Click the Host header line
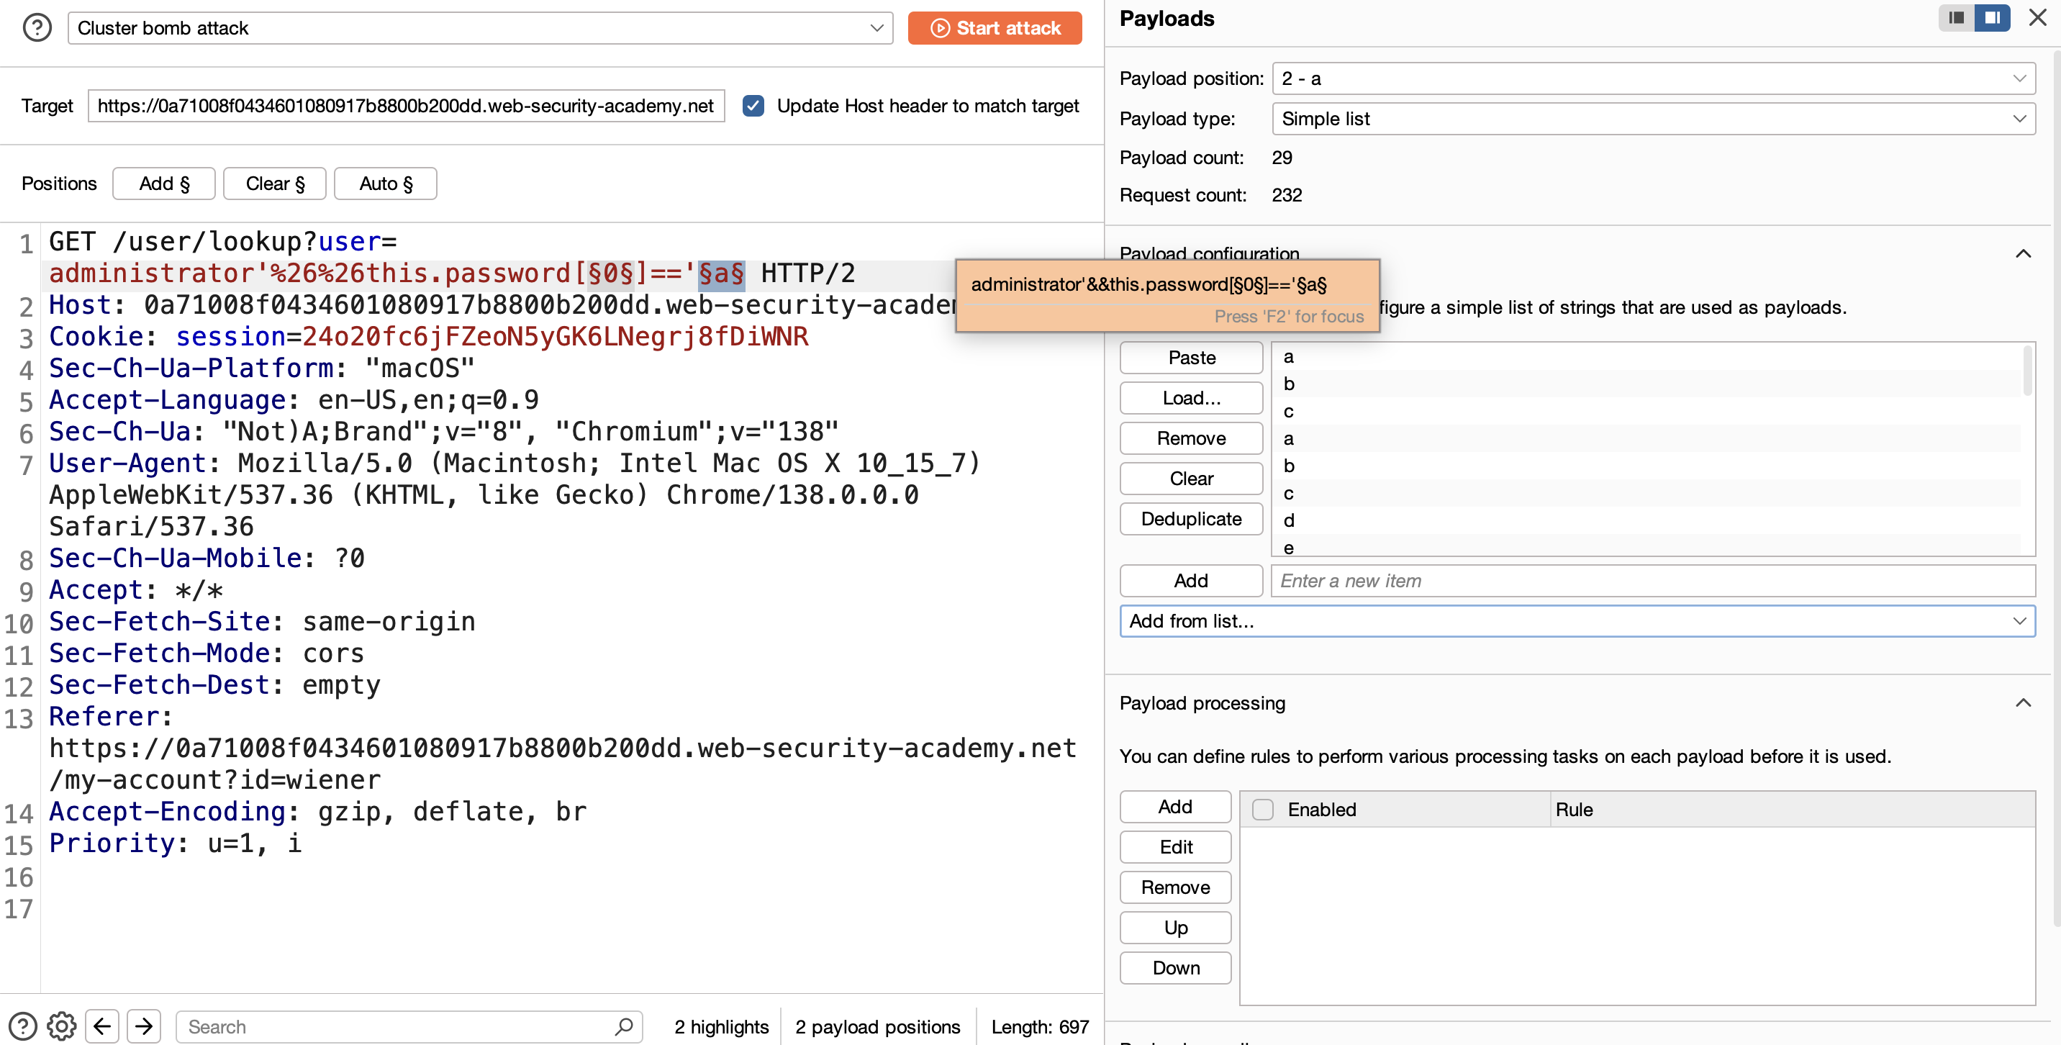Screen dimensions: 2061x1045 [503, 305]
